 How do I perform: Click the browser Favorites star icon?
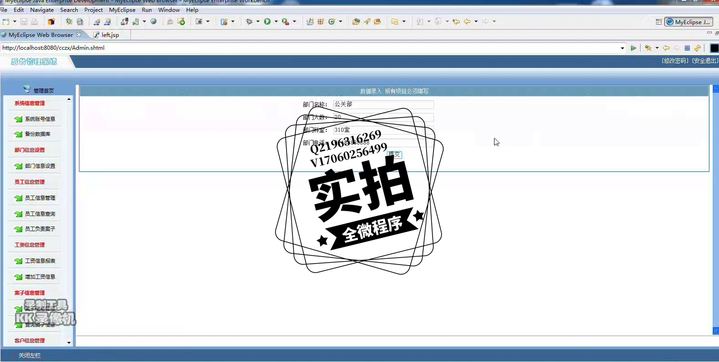click(648, 48)
